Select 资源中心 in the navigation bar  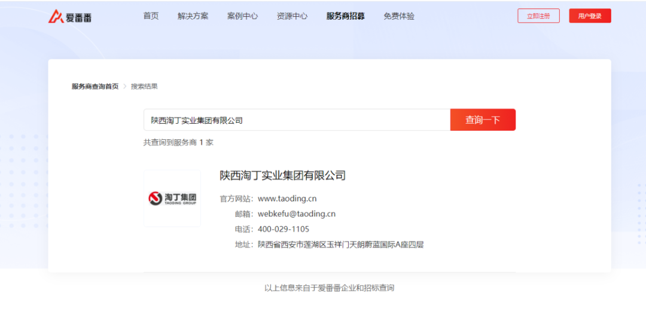coord(292,16)
